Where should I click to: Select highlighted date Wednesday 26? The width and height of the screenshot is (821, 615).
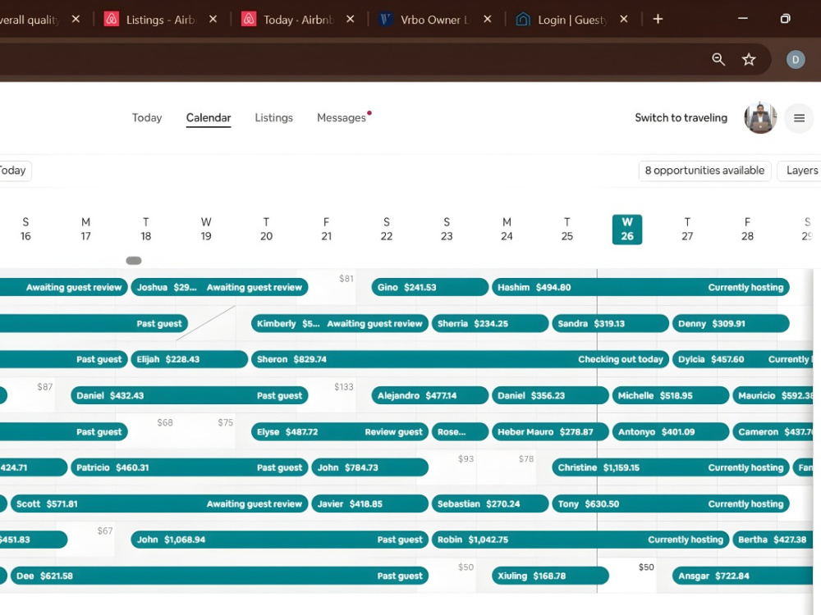pyautogui.click(x=626, y=229)
